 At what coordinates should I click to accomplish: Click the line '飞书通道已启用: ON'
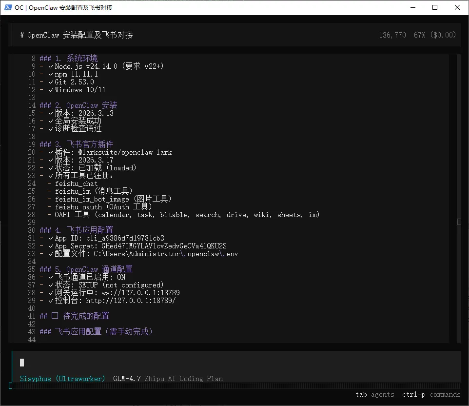(x=90, y=277)
